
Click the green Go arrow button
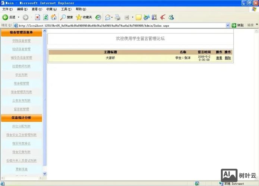(x=234, y=25)
